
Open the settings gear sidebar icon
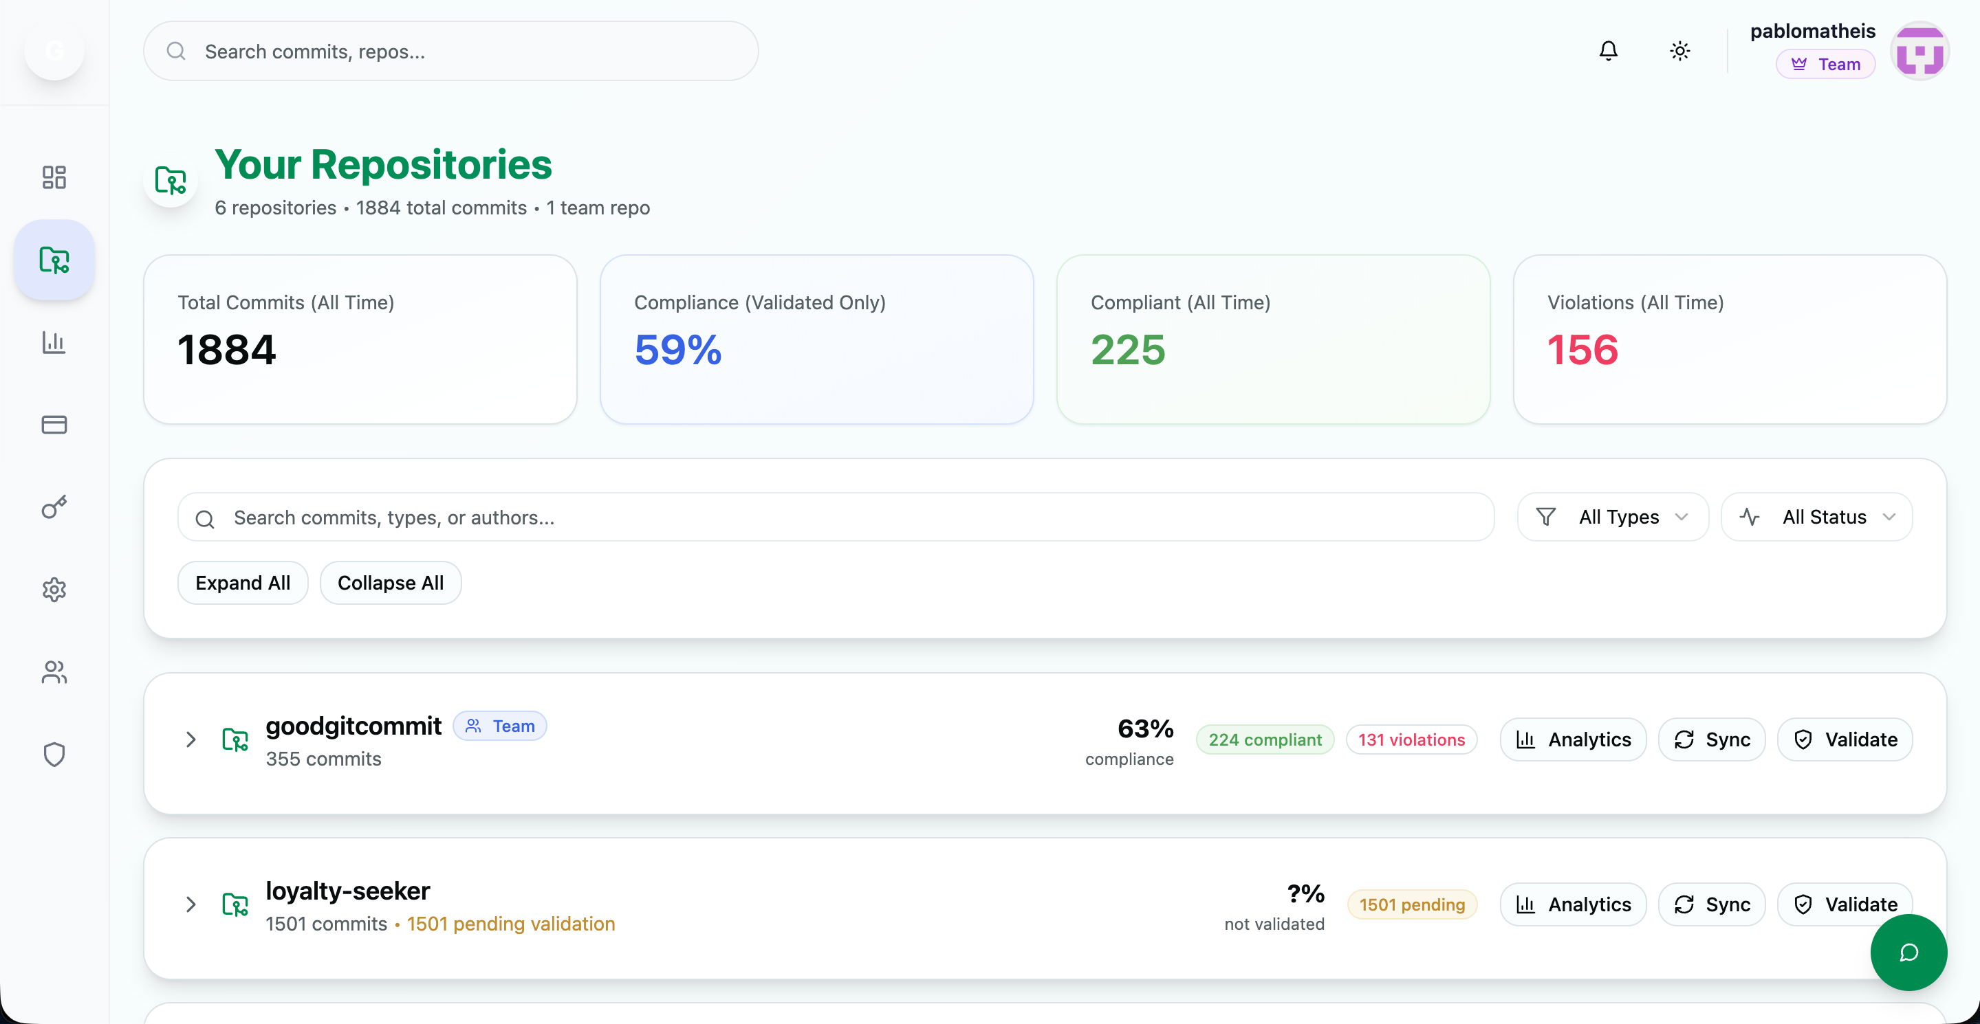[x=54, y=590]
